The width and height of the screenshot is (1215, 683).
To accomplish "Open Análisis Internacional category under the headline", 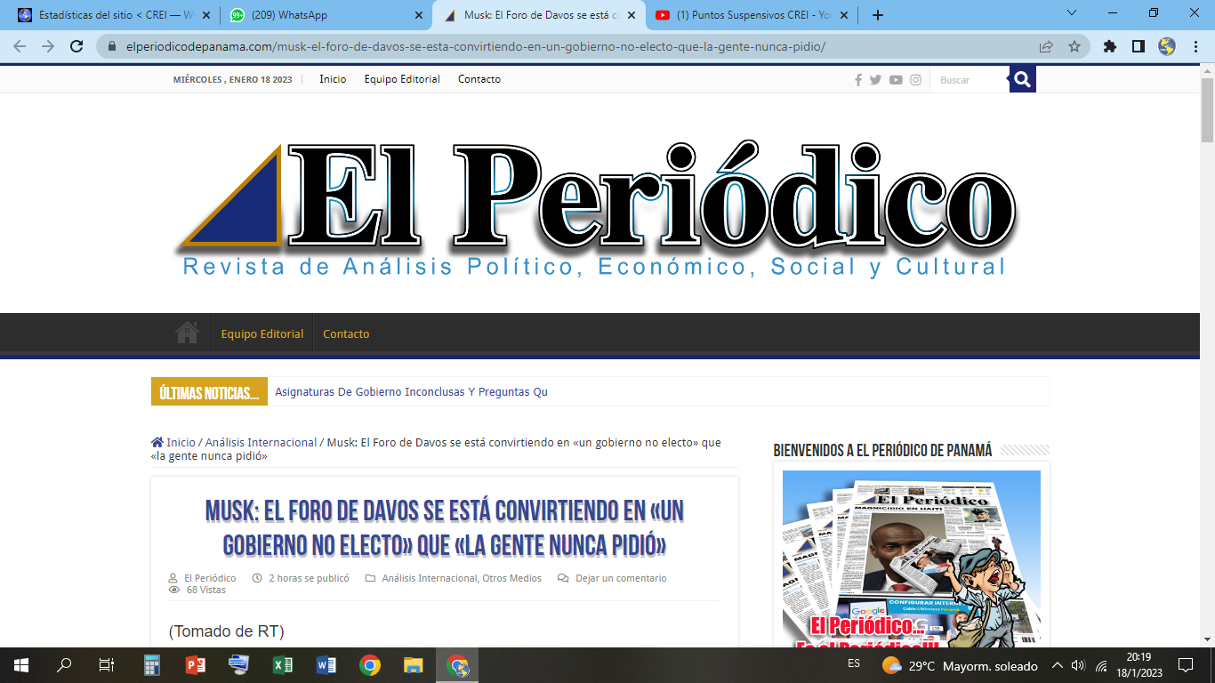I will 430,578.
